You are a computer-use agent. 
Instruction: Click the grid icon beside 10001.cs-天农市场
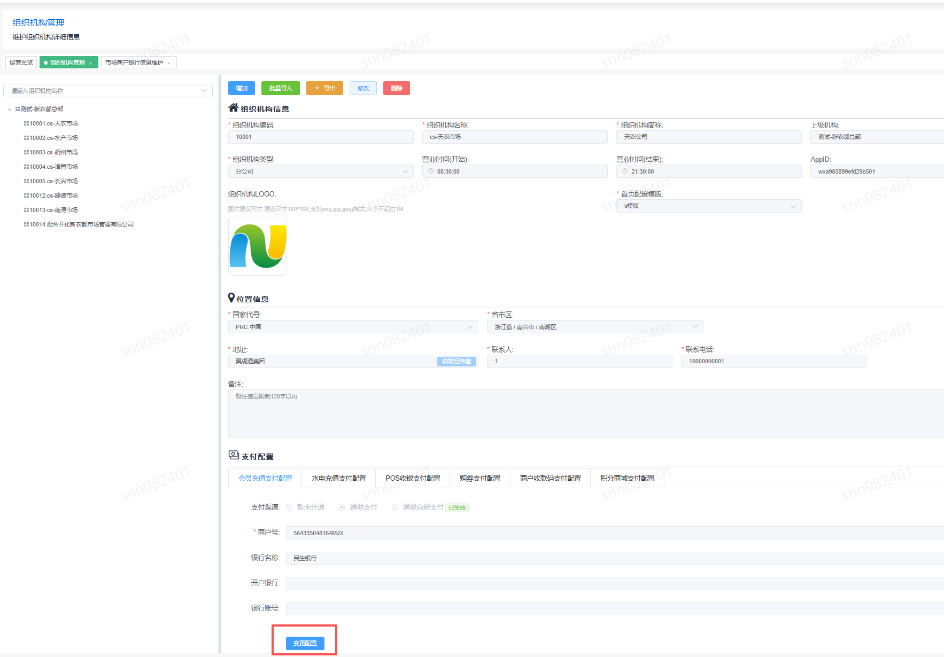click(x=26, y=123)
